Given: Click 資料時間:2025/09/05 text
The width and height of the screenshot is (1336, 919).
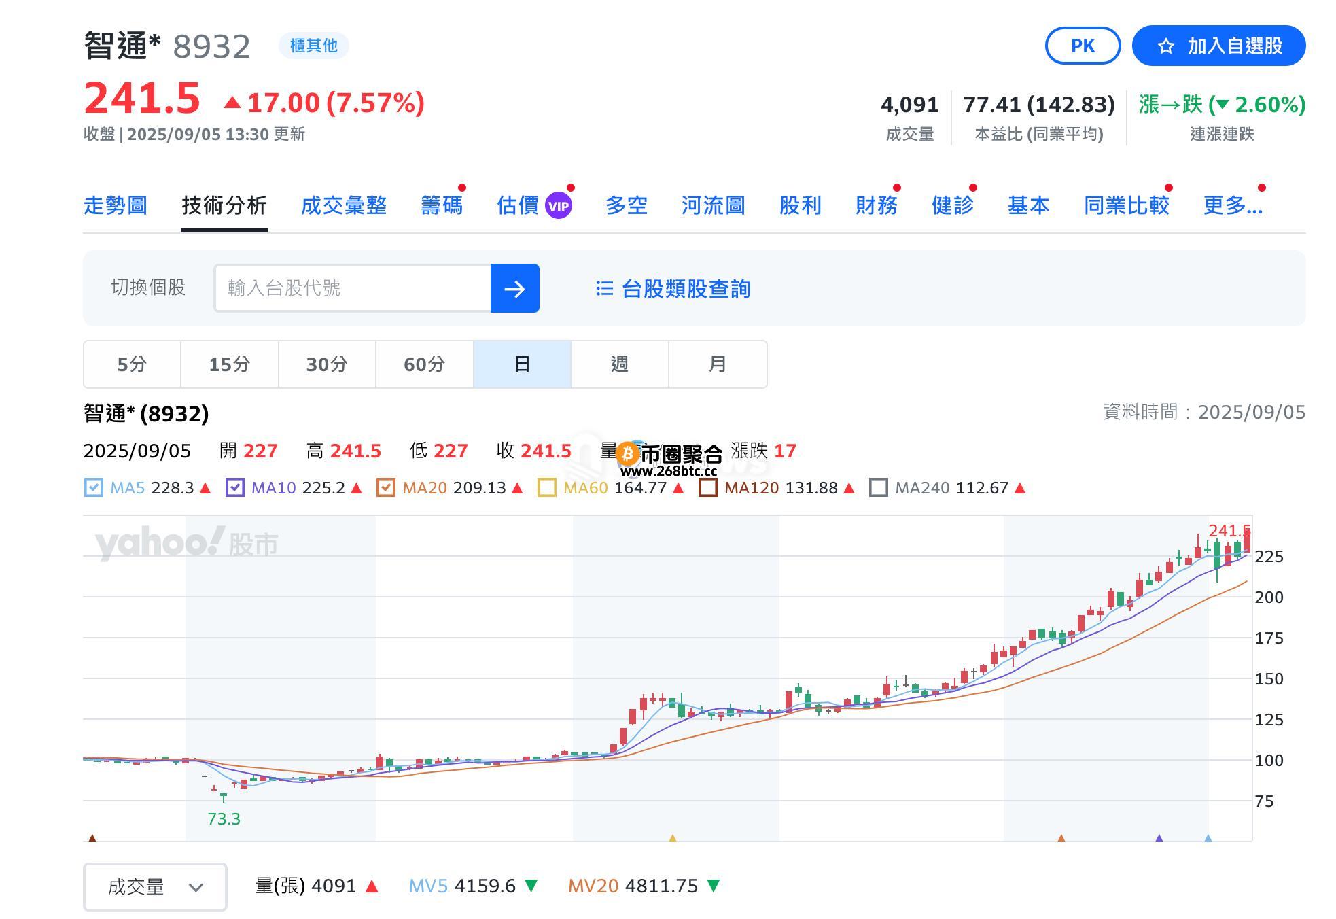Looking at the screenshot, I should (x=1204, y=413).
